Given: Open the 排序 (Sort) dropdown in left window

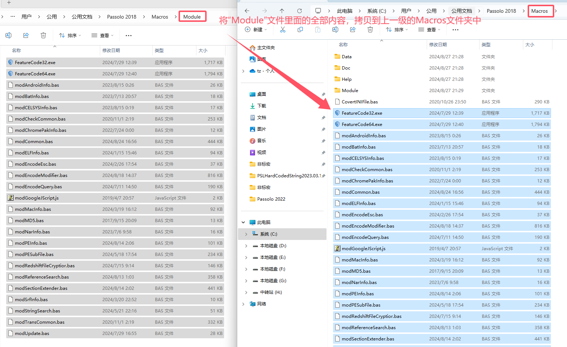Looking at the screenshot, I should pyautogui.click(x=70, y=35).
